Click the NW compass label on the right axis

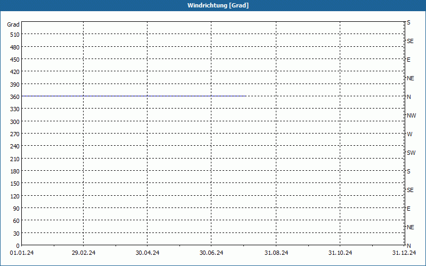pos(411,115)
